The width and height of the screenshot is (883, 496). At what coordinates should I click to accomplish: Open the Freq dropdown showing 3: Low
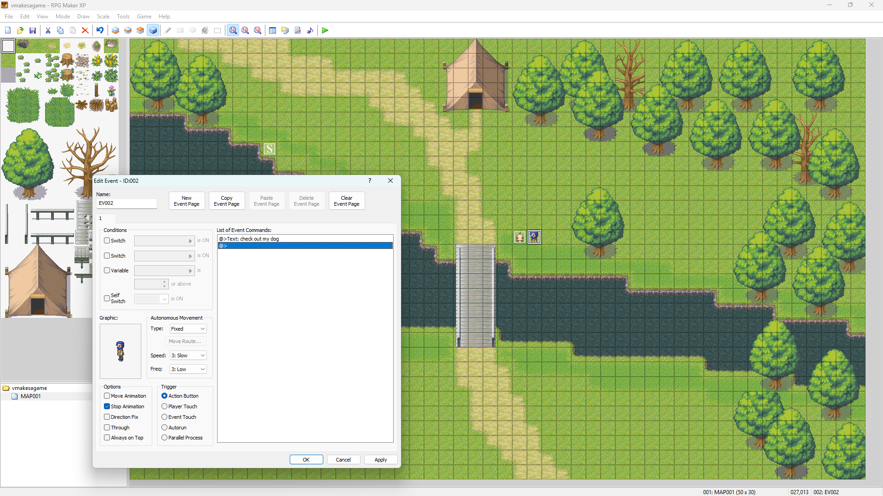pos(188,369)
